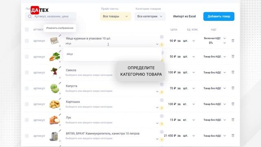The width and height of the screenshot is (261, 147).
Task: Click the DATEX logo
Action: tap(40, 10)
